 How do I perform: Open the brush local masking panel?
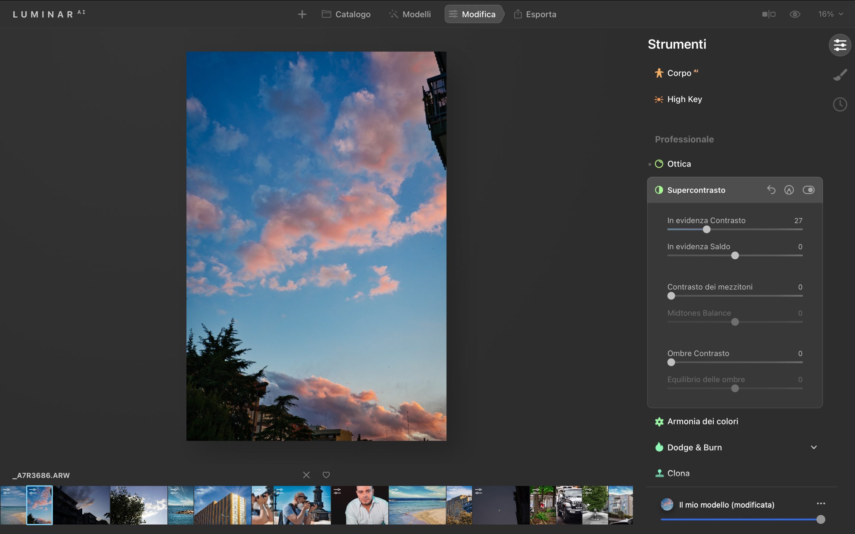point(840,74)
